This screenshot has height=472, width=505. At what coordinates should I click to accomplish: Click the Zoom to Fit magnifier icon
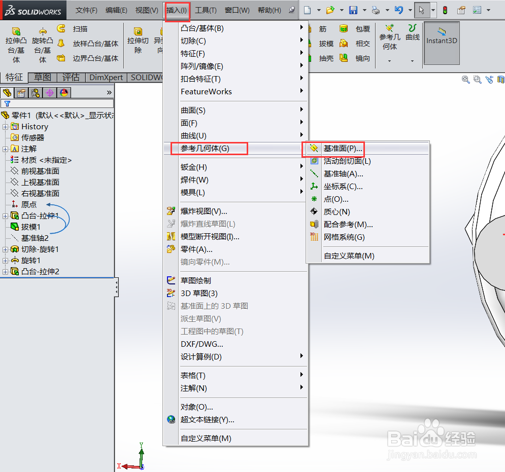[465, 79]
